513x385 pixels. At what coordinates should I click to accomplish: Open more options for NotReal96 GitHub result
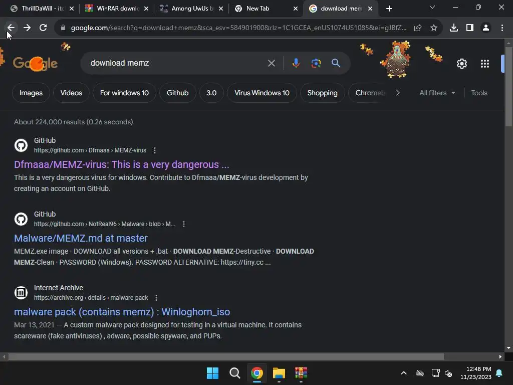pos(184,224)
